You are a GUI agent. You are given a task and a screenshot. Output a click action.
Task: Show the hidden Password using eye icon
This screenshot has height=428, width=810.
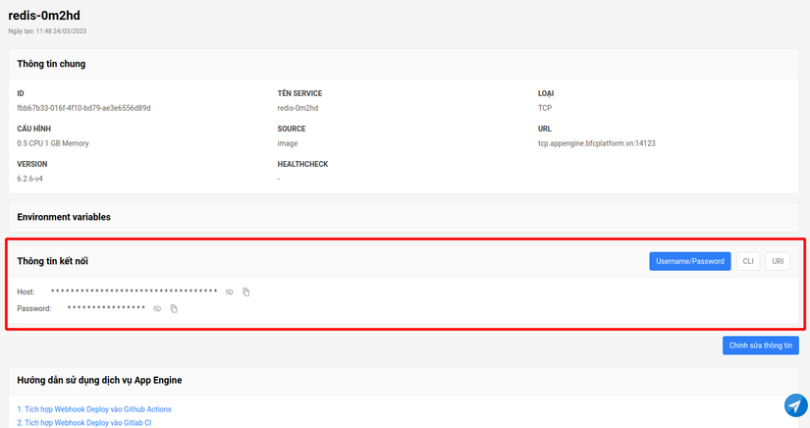pyautogui.click(x=157, y=309)
